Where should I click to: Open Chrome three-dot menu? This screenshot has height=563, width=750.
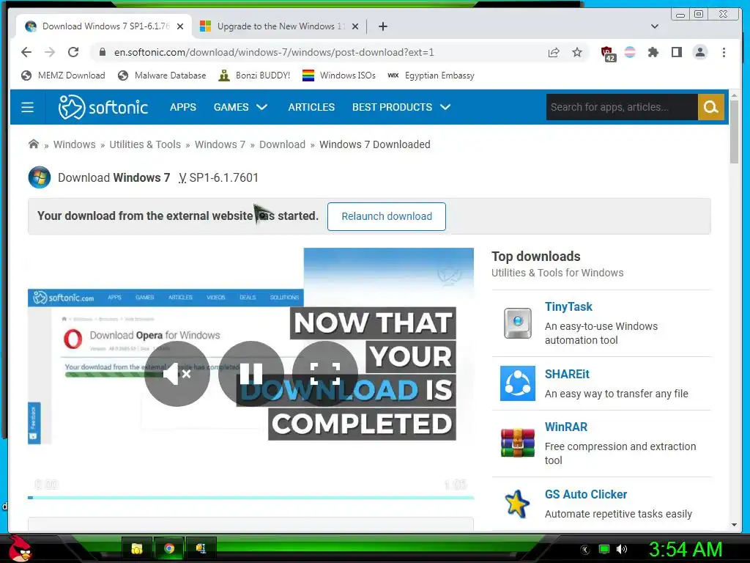724,52
